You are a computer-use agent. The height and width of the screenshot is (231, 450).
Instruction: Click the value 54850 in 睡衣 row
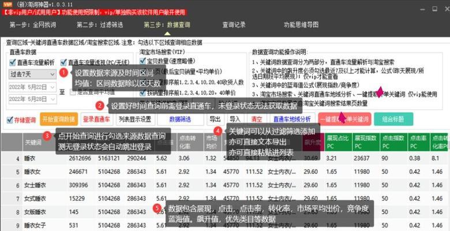coord(231,158)
